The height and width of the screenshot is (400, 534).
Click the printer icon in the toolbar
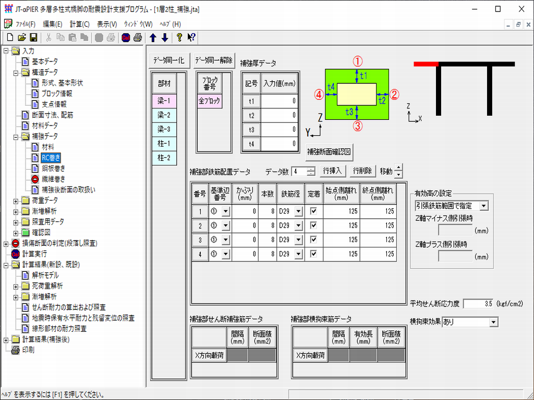pyautogui.click(x=138, y=37)
